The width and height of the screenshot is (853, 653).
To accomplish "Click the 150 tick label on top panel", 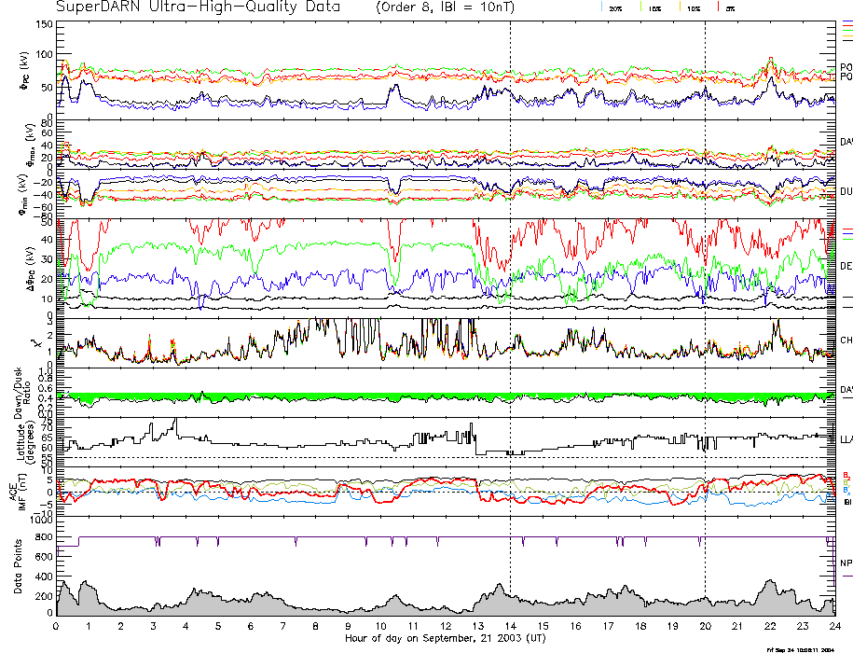I will (45, 24).
